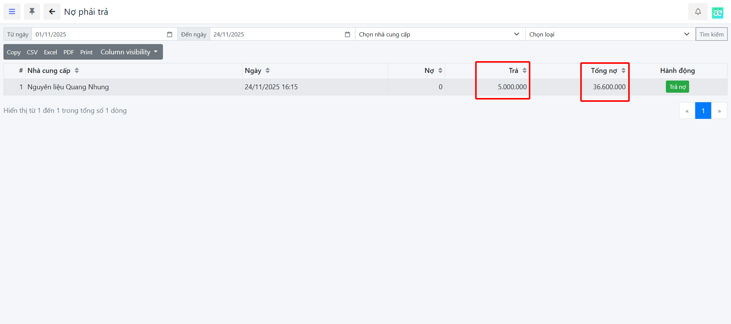The width and height of the screenshot is (731, 324).
Task: Click the pin icon in header
Action: [32, 12]
